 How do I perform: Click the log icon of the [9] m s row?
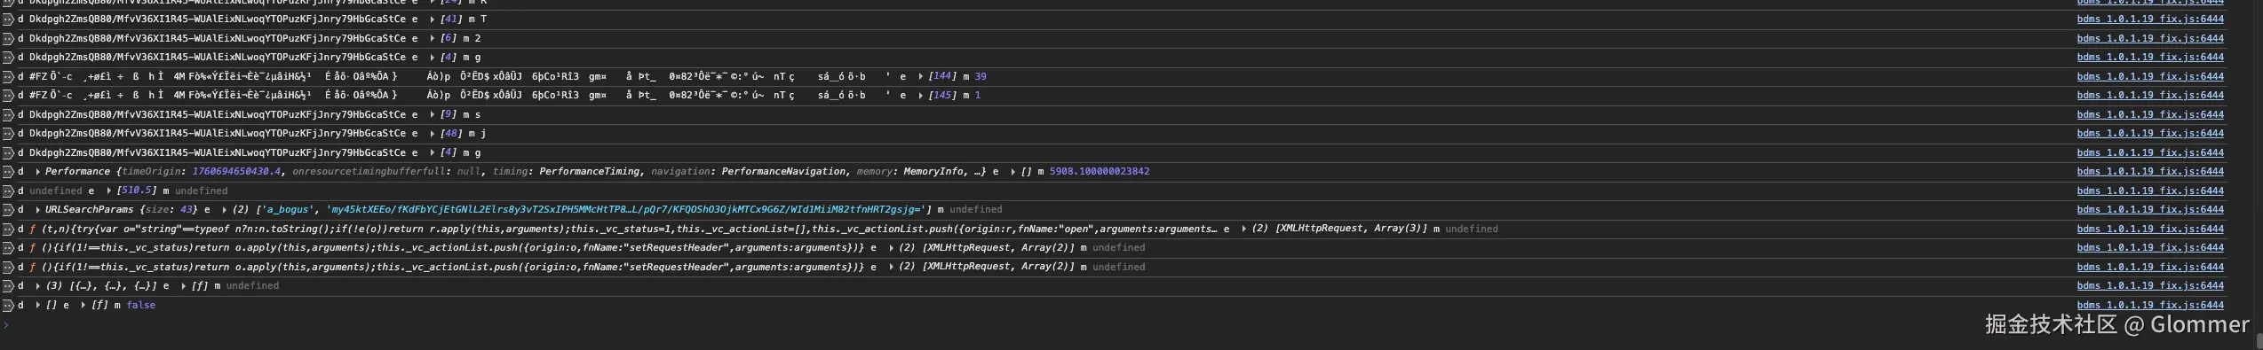8,114
